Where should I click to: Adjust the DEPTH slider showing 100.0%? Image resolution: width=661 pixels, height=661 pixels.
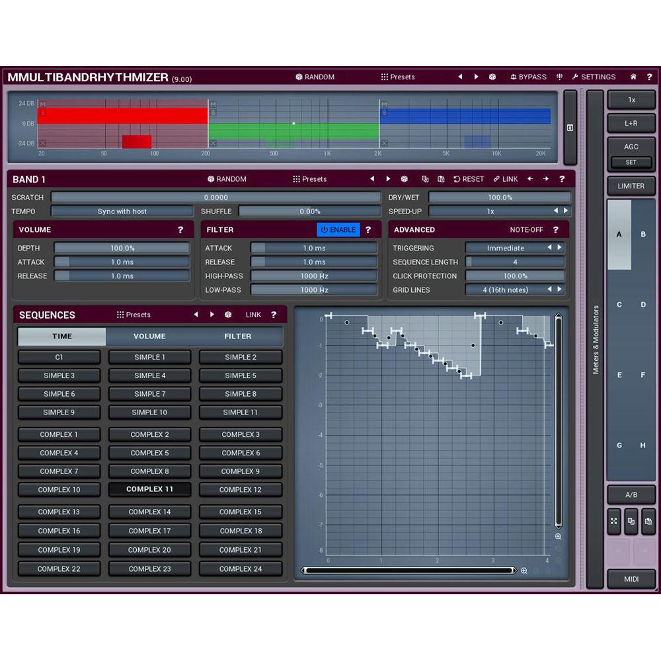(122, 248)
